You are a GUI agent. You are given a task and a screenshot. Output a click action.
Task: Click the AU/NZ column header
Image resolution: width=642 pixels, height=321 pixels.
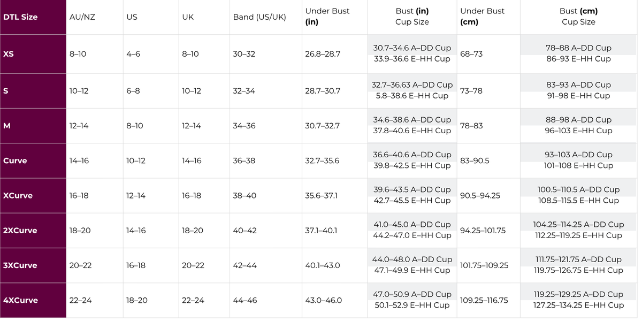[82, 17]
